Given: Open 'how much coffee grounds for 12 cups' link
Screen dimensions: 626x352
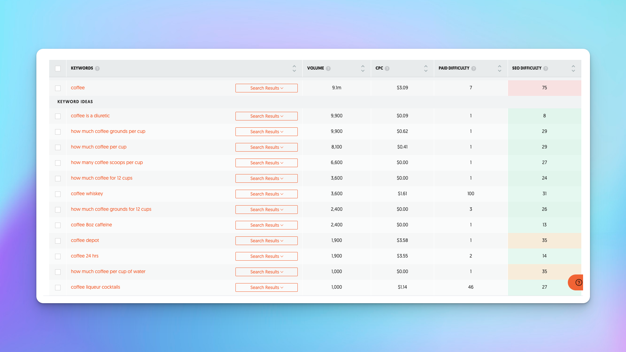Looking at the screenshot, I should [x=111, y=209].
